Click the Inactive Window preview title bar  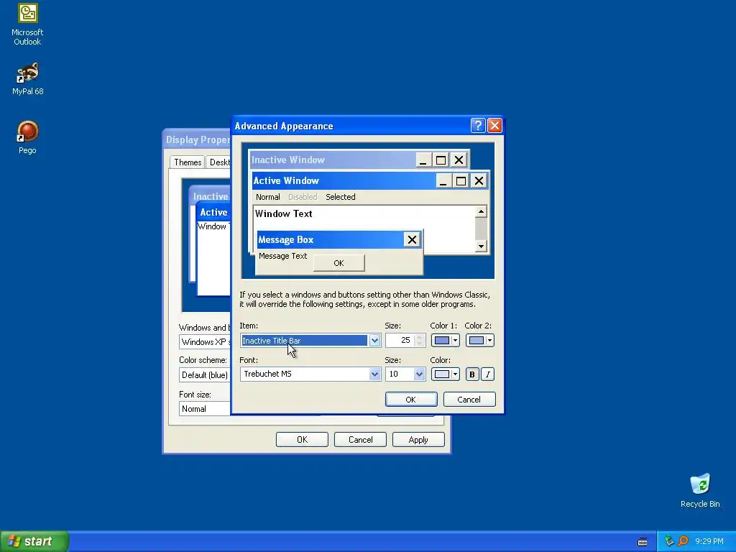tap(332, 160)
